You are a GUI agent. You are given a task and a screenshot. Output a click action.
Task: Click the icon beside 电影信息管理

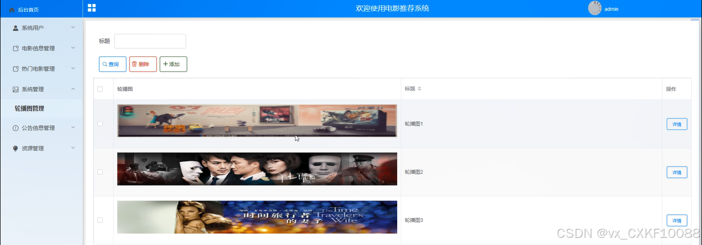click(15, 48)
